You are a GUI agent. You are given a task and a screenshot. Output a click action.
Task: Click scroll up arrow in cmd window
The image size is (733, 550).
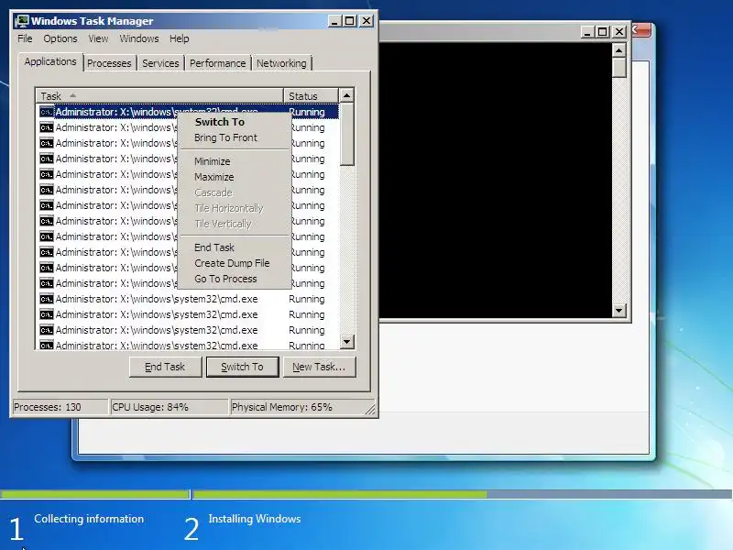click(619, 50)
